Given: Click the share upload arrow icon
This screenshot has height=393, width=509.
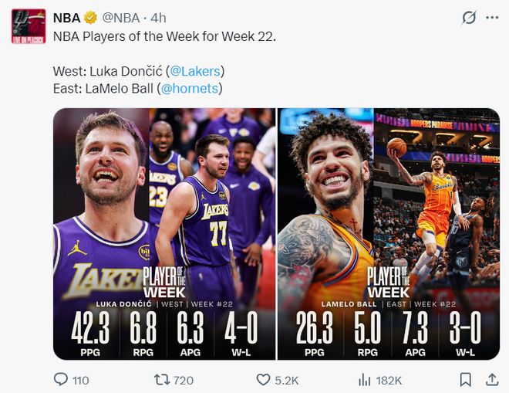Looking at the screenshot, I should click(x=491, y=380).
